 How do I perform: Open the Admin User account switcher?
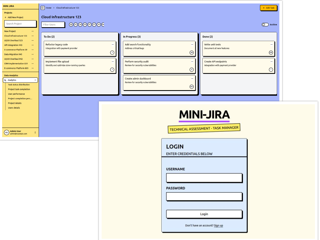(35, 132)
